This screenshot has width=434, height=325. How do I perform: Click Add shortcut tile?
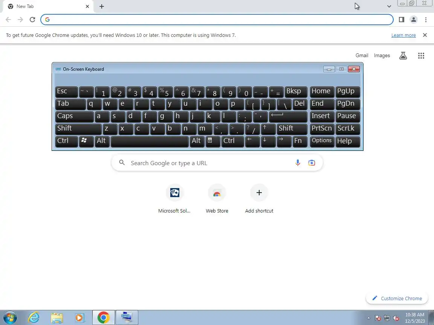(259, 199)
